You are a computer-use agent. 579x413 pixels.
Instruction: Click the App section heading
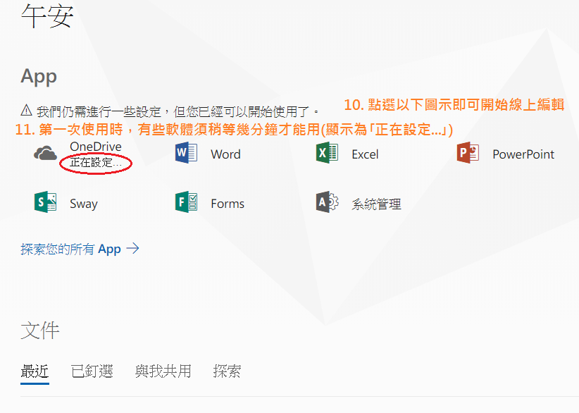(x=39, y=77)
